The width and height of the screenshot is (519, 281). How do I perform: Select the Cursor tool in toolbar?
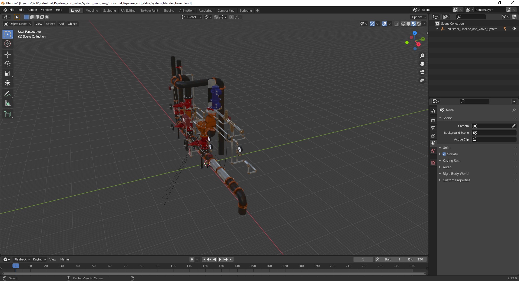(8, 44)
